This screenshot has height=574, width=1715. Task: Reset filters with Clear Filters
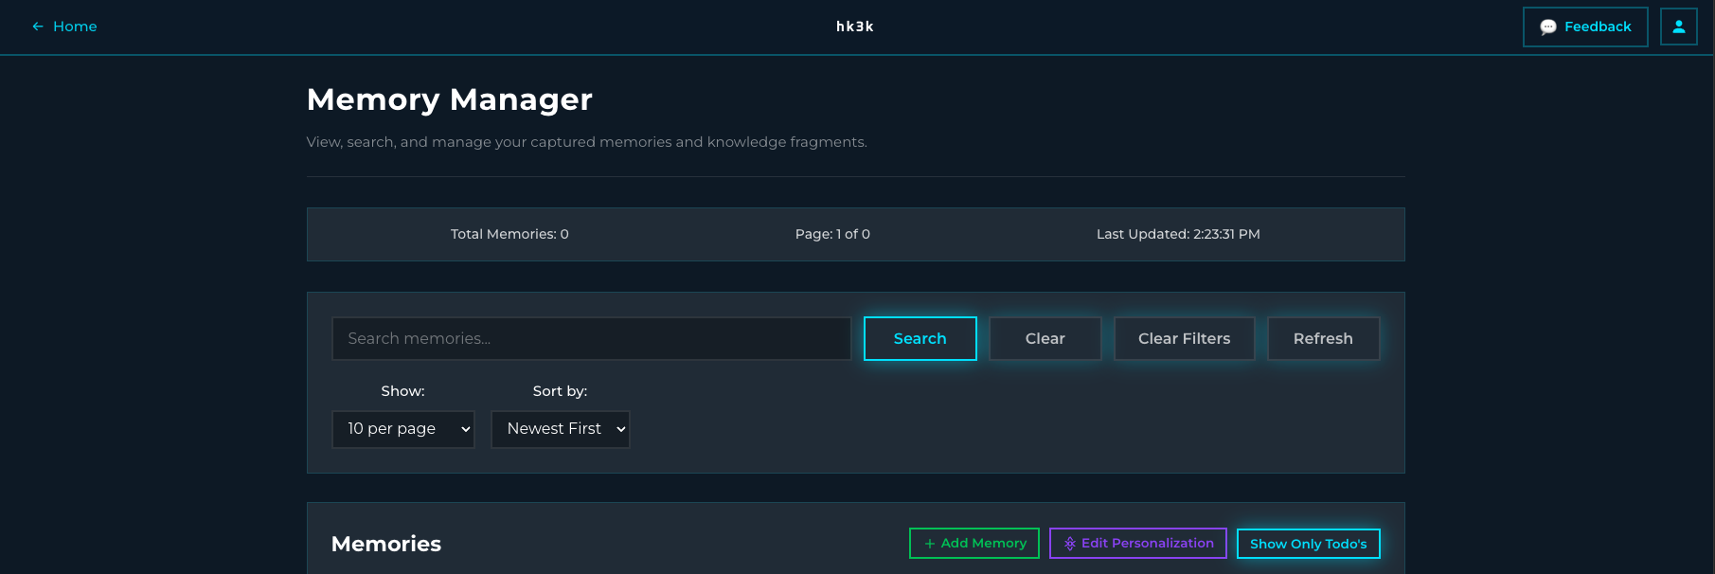(x=1184, y=338)
